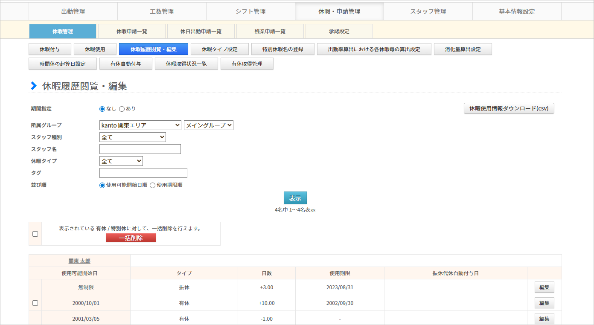The image size is (594, 325).
Task: Open the 出勤管理 main tab
Action: coord(73,12)
